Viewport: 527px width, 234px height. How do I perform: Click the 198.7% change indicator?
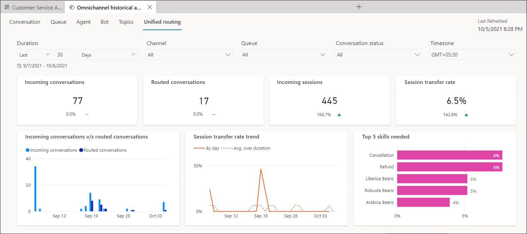(324, 115)
